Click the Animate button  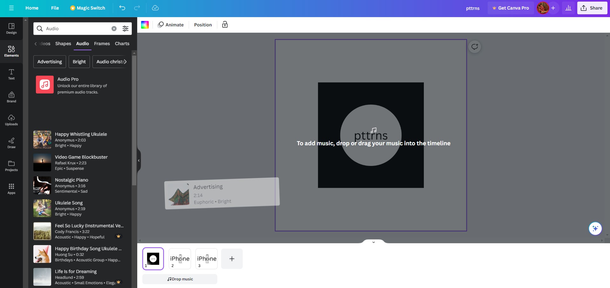(171, 25)
